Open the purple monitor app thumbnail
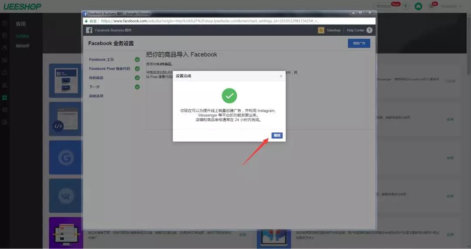This screenshot has height=249, width=471. click(x=66, y=233)
